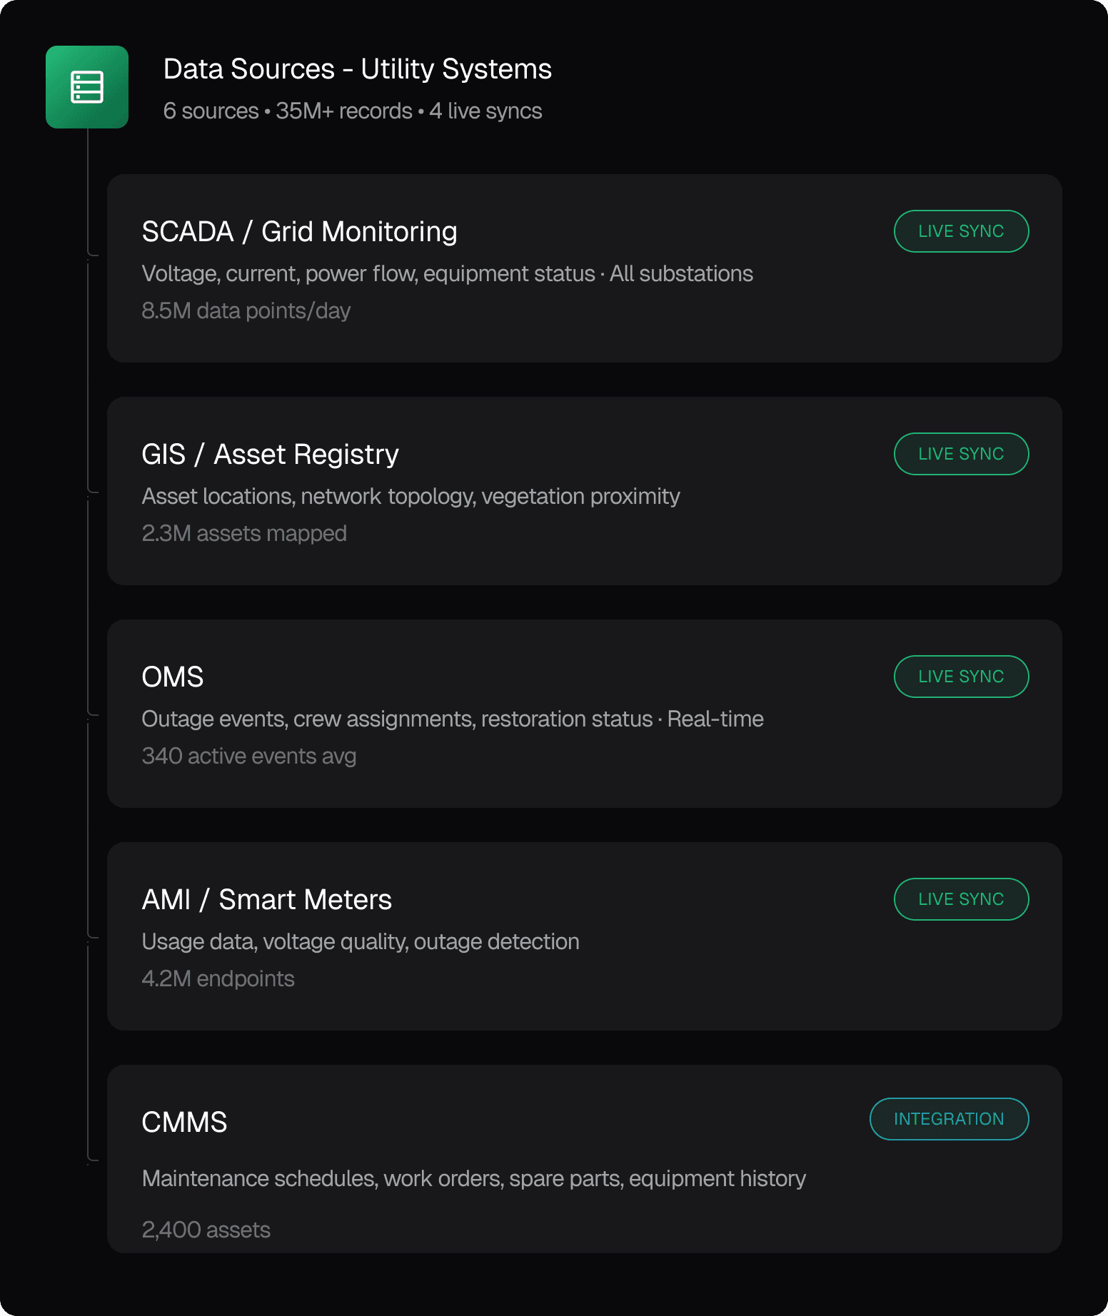Click the CMMS INTEGRATION badge

(x=948, y=1119)
